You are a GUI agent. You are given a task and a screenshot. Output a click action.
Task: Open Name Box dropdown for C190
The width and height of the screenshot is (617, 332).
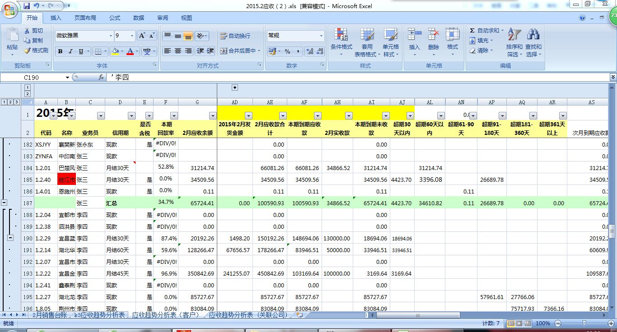point(67,77)
